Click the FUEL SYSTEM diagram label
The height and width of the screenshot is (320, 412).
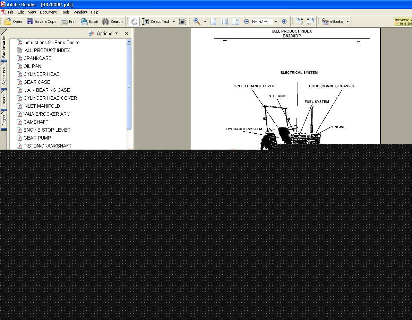coord(317,102)
